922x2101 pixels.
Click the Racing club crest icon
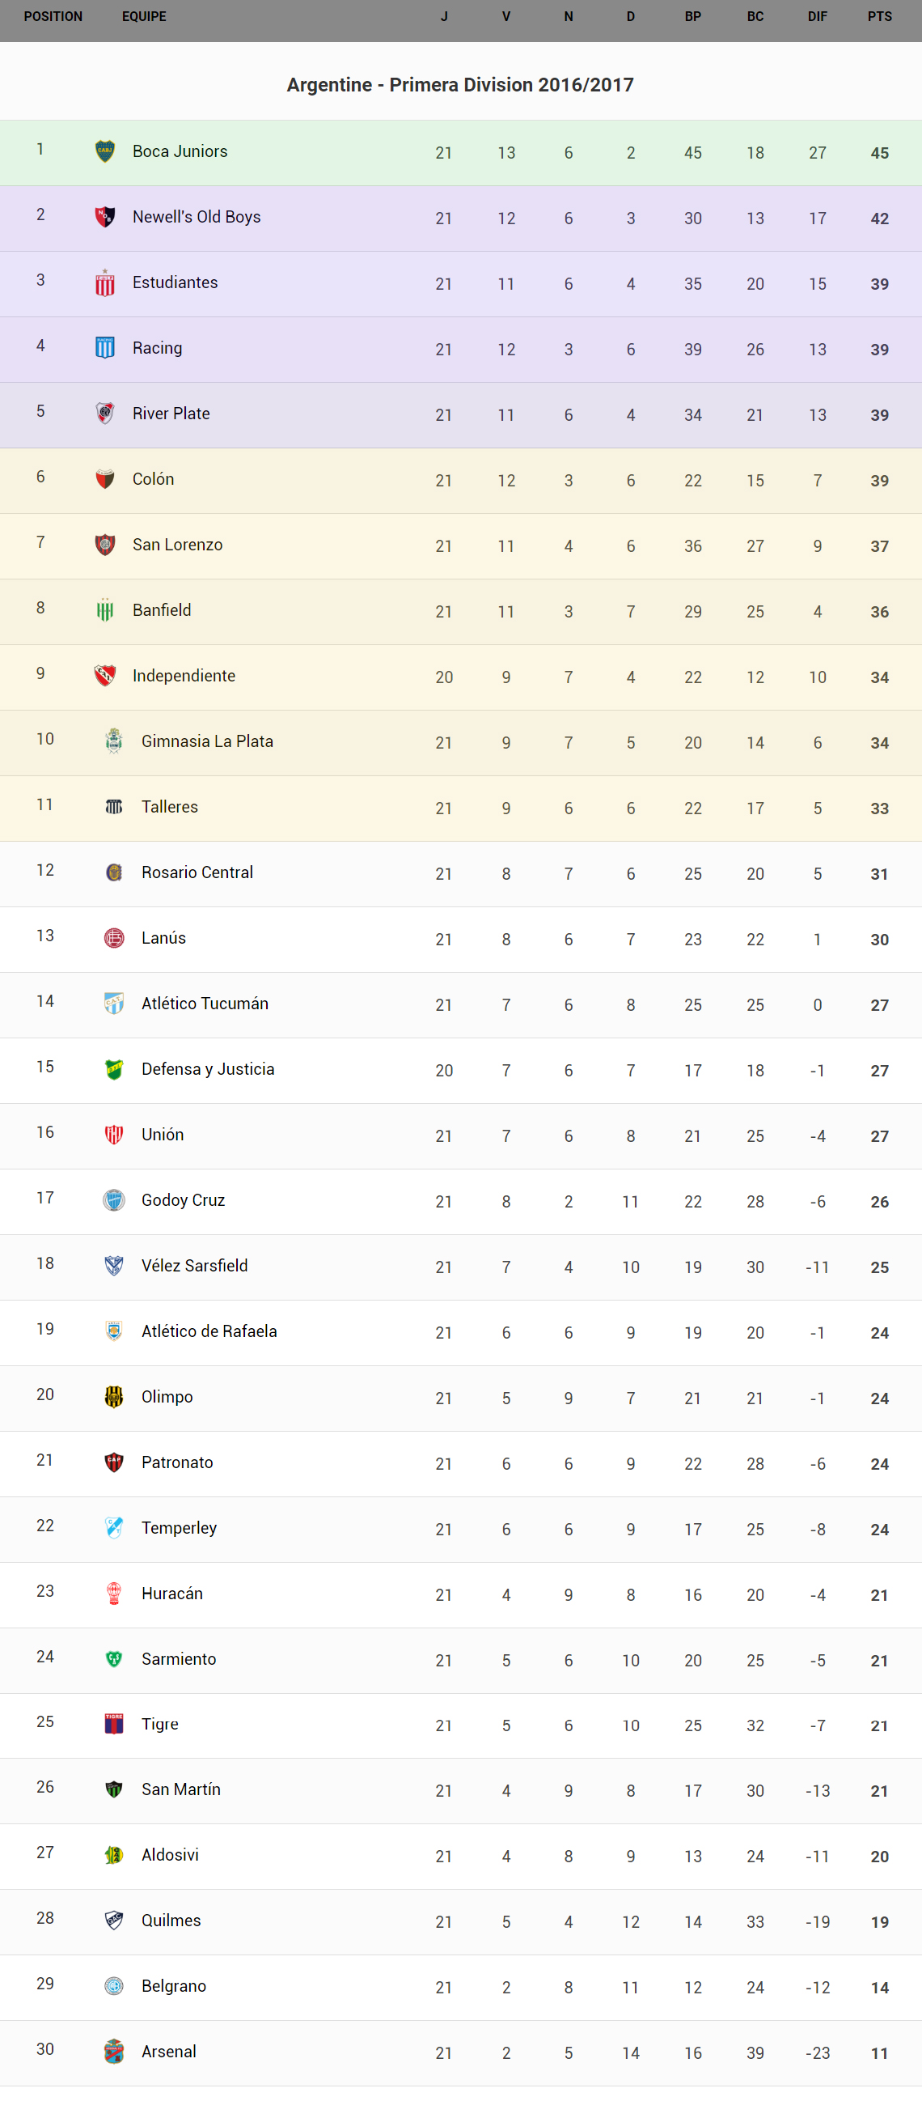pos(105,348)
